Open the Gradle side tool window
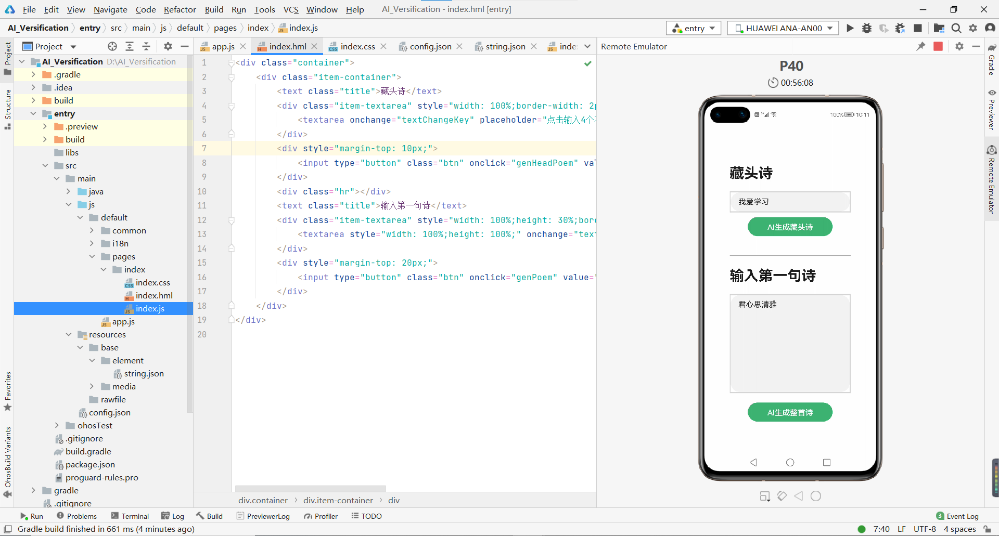999x536 pixels. coord(992,59)
